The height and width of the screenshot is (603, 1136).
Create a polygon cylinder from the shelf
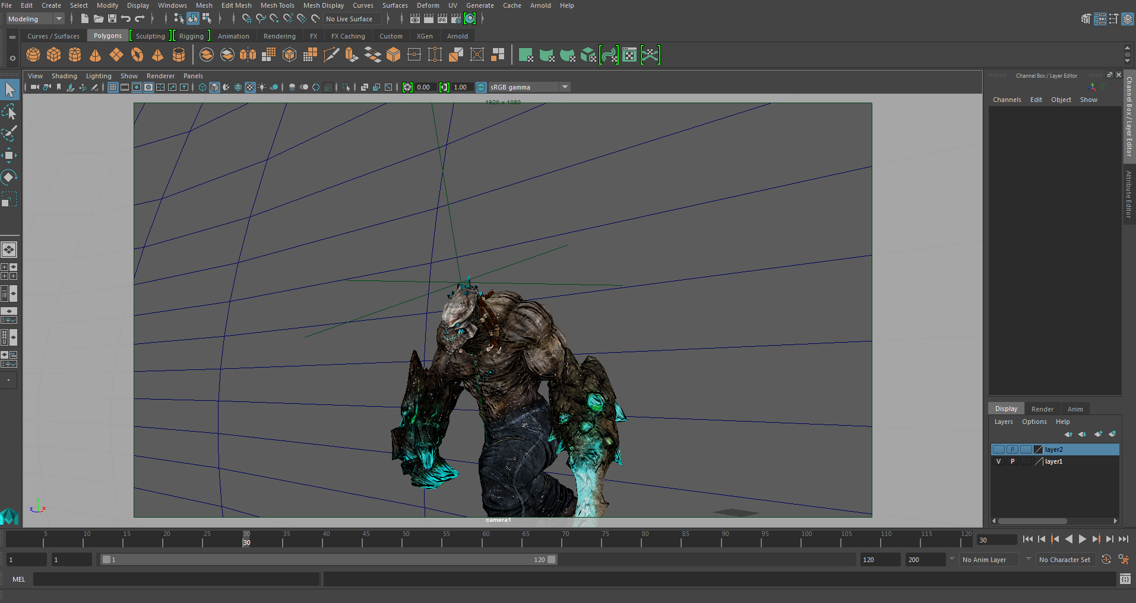pos(75,55)
